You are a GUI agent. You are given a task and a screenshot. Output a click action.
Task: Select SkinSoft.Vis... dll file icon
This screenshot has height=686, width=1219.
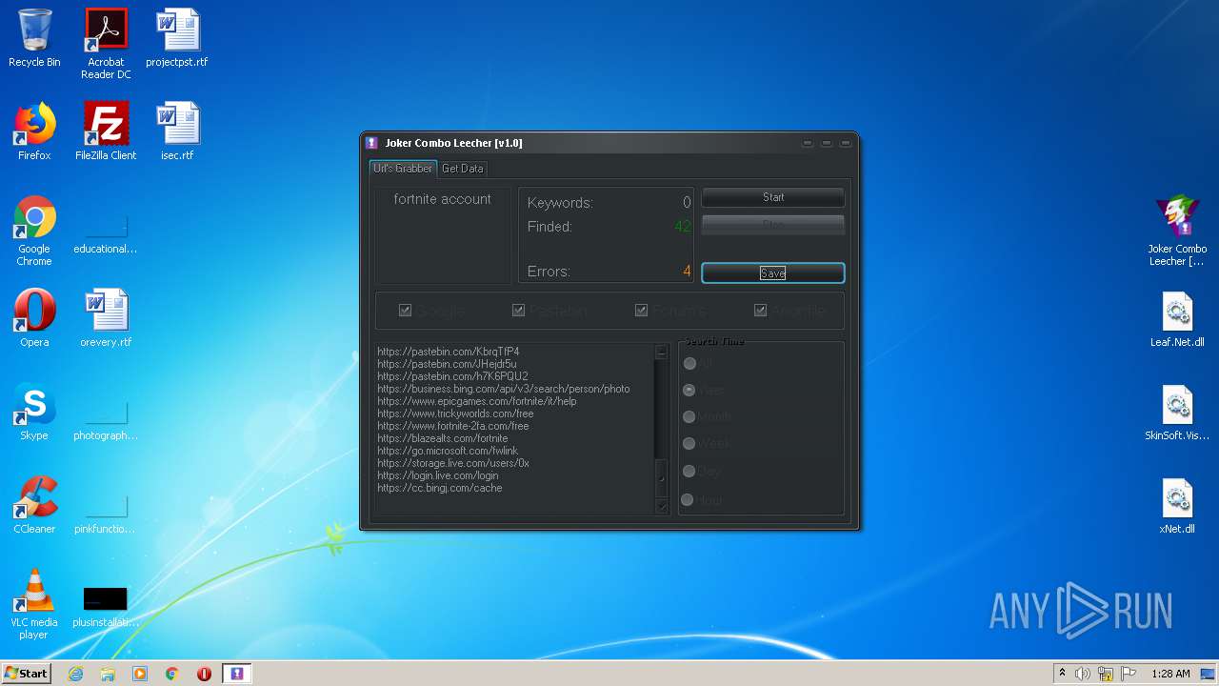(x=1177, y=412)
